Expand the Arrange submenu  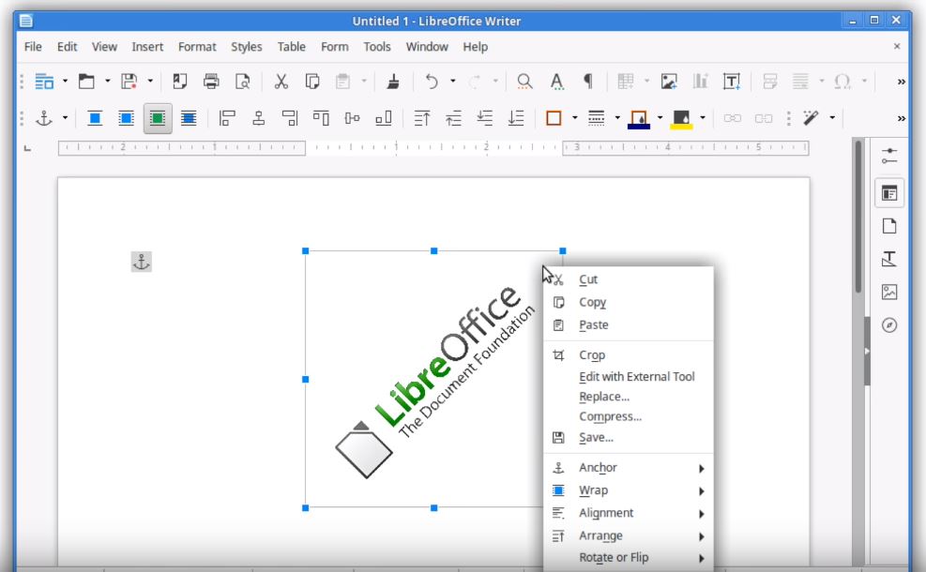tap(629, 536)
